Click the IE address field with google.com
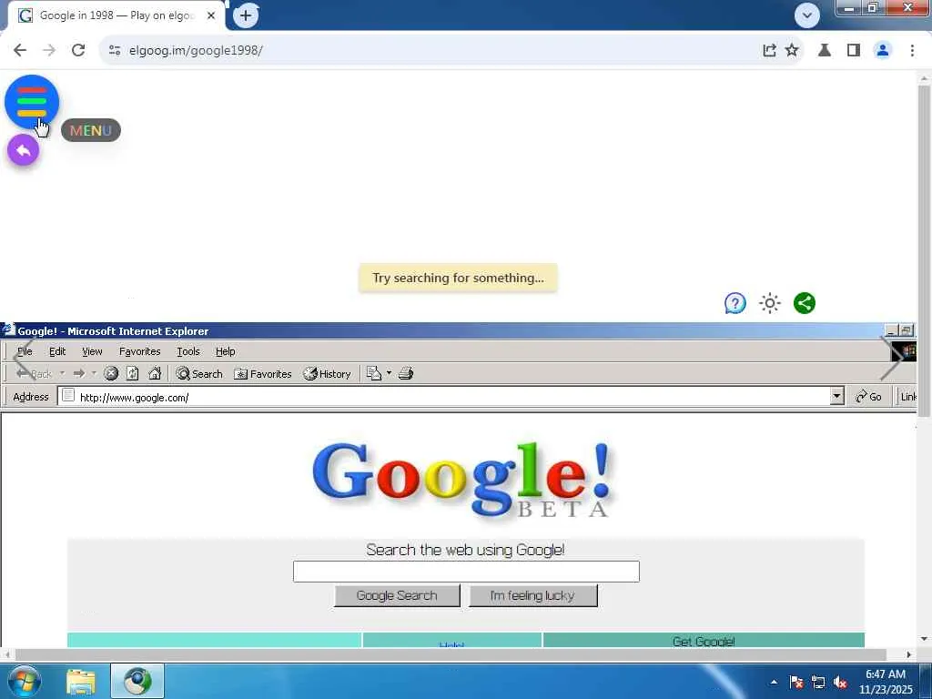This screenshot has width=932, height=699. point(446,397)
